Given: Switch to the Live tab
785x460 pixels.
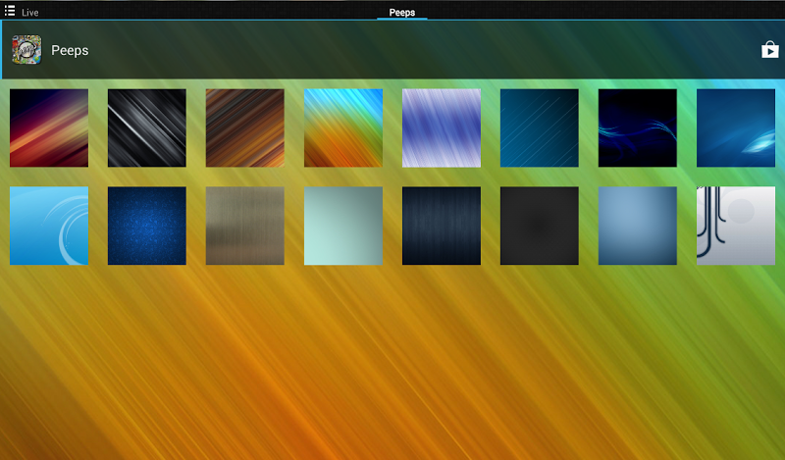Looking at the screenshot, I should pyautogui.click(x=30, y=13).
